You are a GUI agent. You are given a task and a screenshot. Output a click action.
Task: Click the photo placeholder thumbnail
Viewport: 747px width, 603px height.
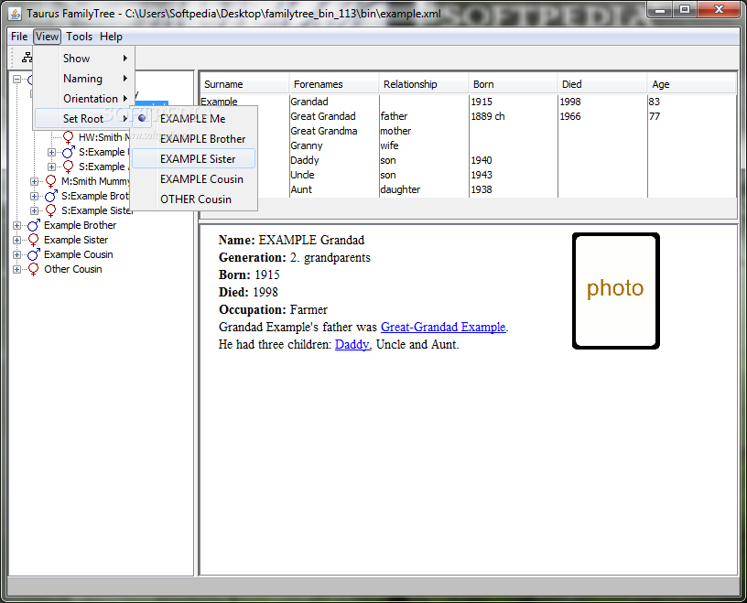tap(616, 291)
